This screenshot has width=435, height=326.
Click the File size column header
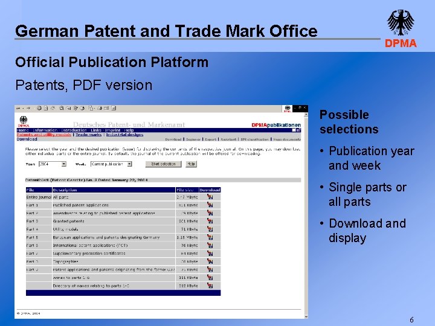(x=187, y=190)
